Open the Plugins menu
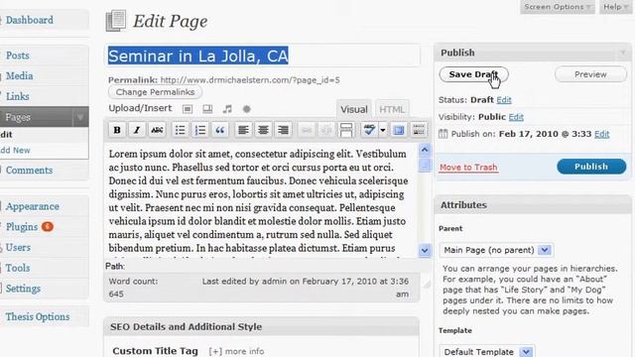635x357 pixels. point(22,227)
